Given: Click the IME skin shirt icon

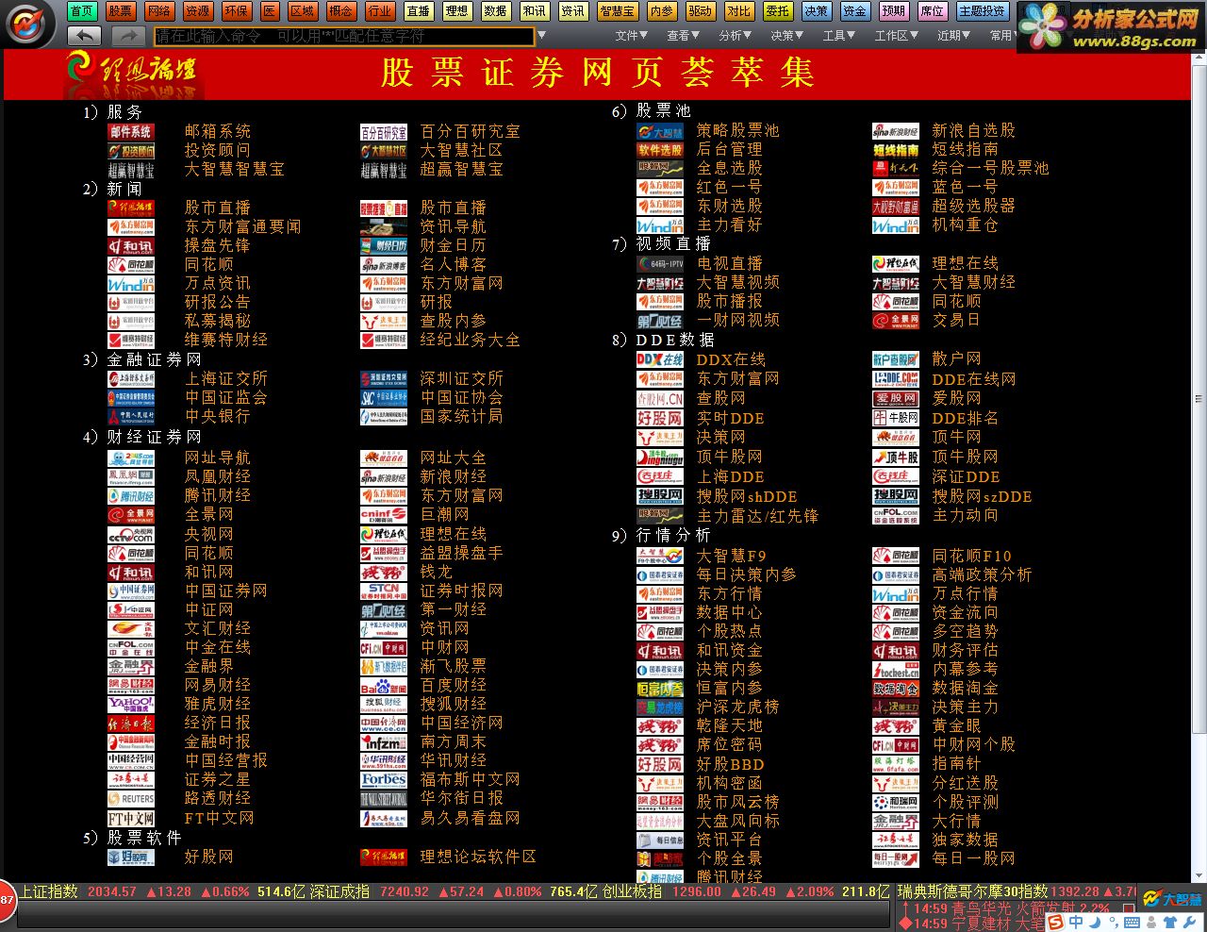Looking at the screenshot, I should [1170, 923].
